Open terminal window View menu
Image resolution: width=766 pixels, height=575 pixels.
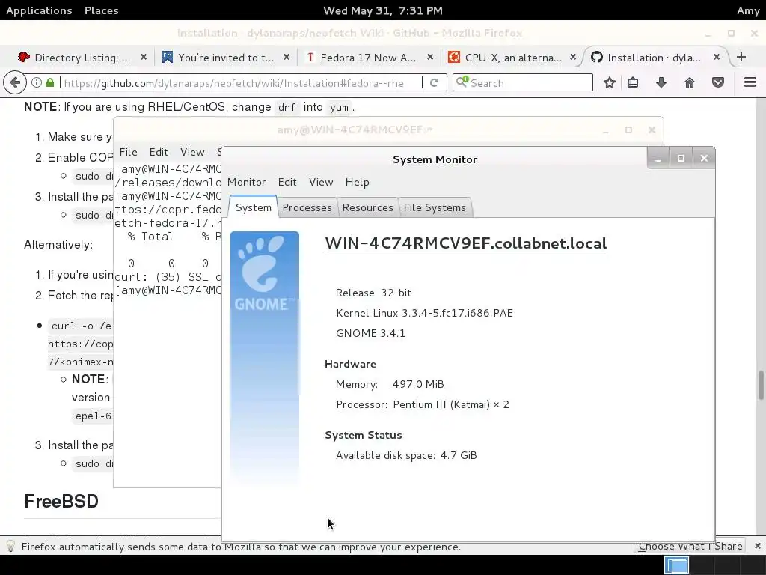tap(192, 152)
